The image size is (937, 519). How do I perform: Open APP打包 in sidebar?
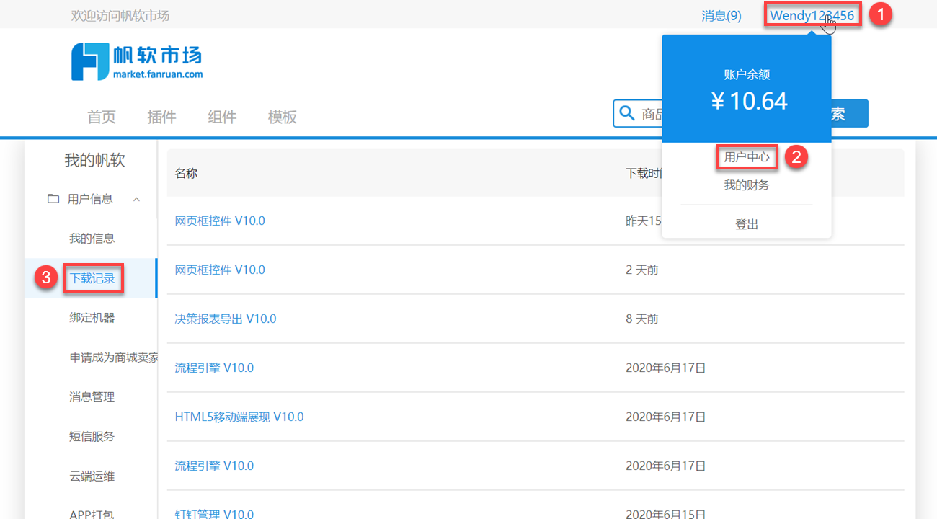[x=92, y=514]
